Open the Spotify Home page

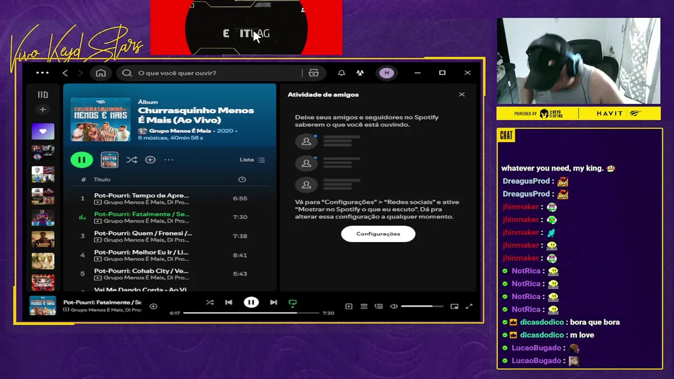101,73
